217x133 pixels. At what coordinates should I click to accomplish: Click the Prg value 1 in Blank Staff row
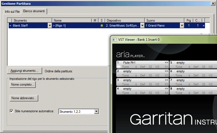pos(189,25)
